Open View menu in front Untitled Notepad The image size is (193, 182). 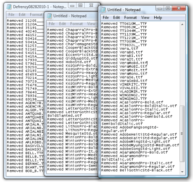pos(145,18)
